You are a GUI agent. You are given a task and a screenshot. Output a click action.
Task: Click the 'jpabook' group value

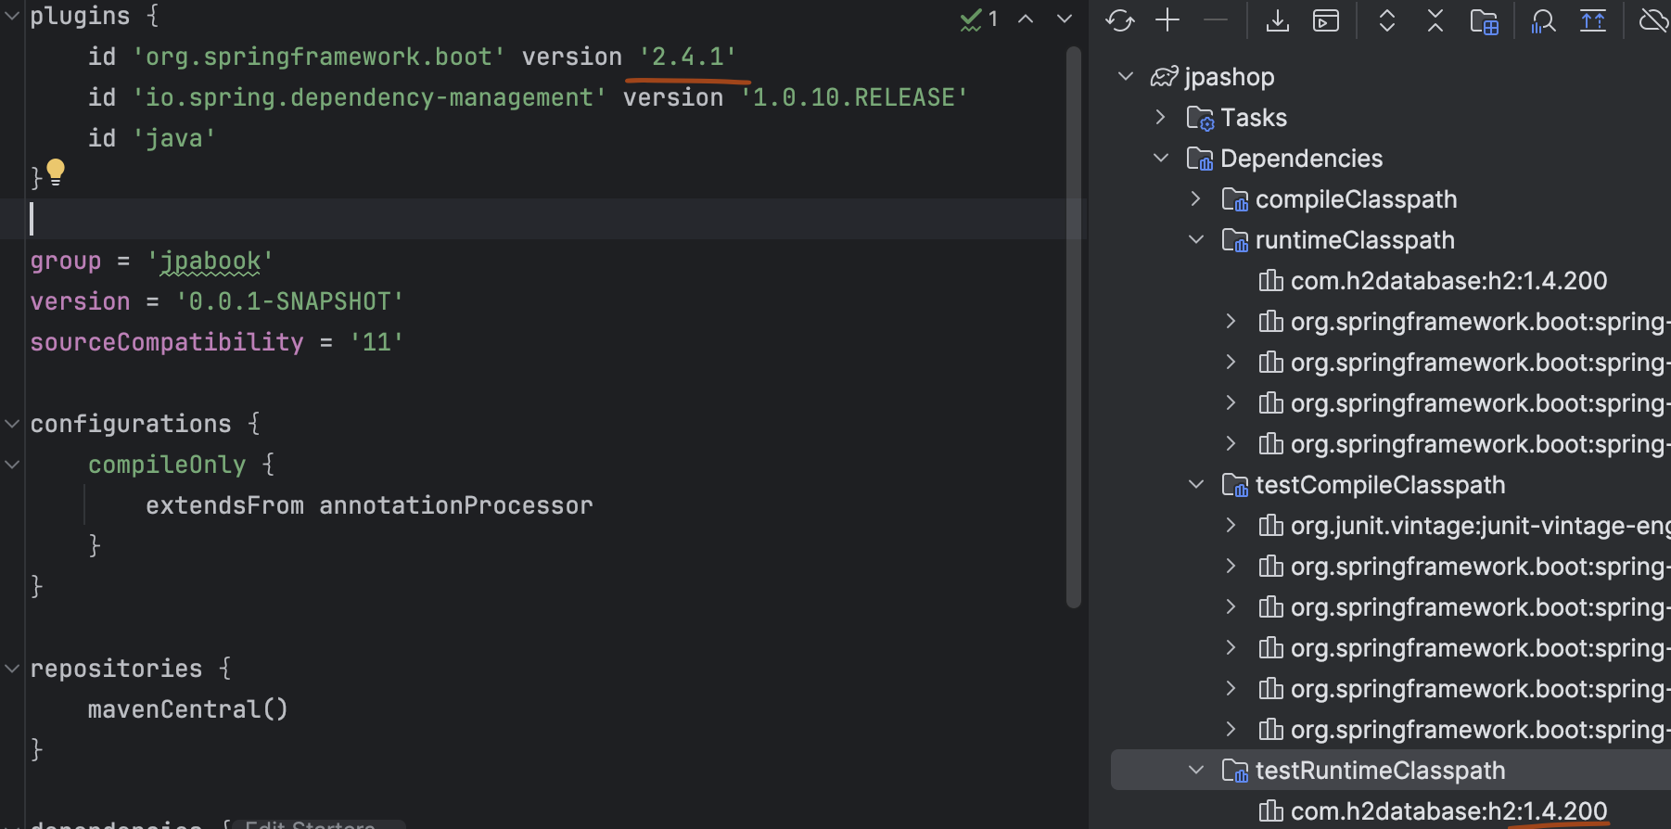pyautogui.click(x=210, y=261)
